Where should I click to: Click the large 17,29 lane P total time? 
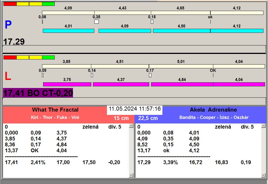[14, 42]
